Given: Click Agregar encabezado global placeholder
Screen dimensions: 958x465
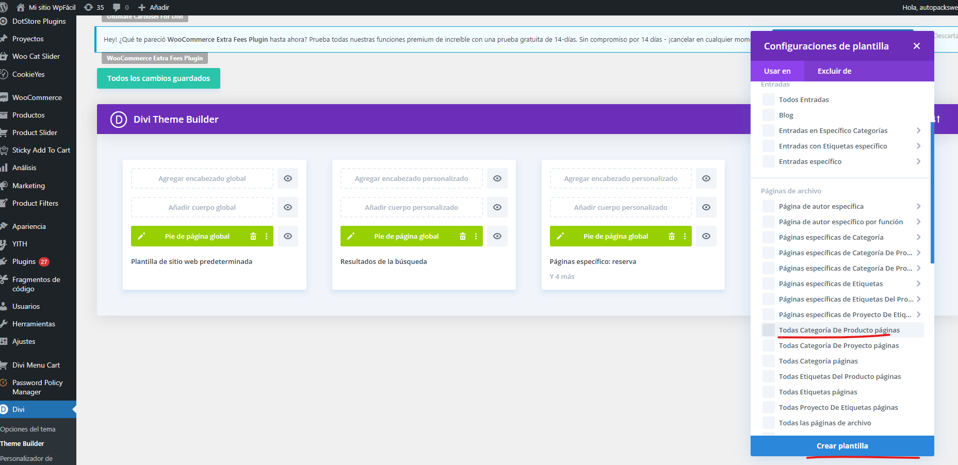Looking at the screenshot, I should (x=202, y=178).
